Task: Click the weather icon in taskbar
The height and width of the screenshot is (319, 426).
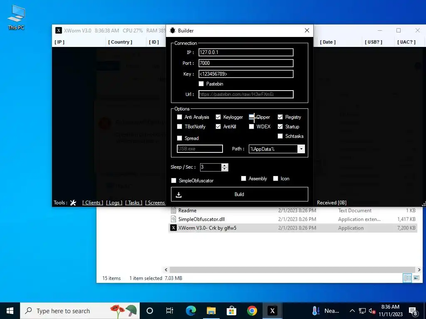Action: (316, 311)
